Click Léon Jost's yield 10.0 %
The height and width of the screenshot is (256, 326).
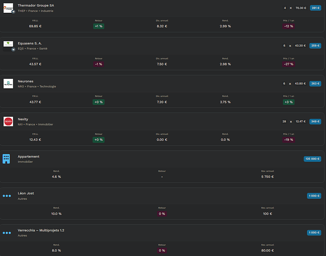[56, 214]
